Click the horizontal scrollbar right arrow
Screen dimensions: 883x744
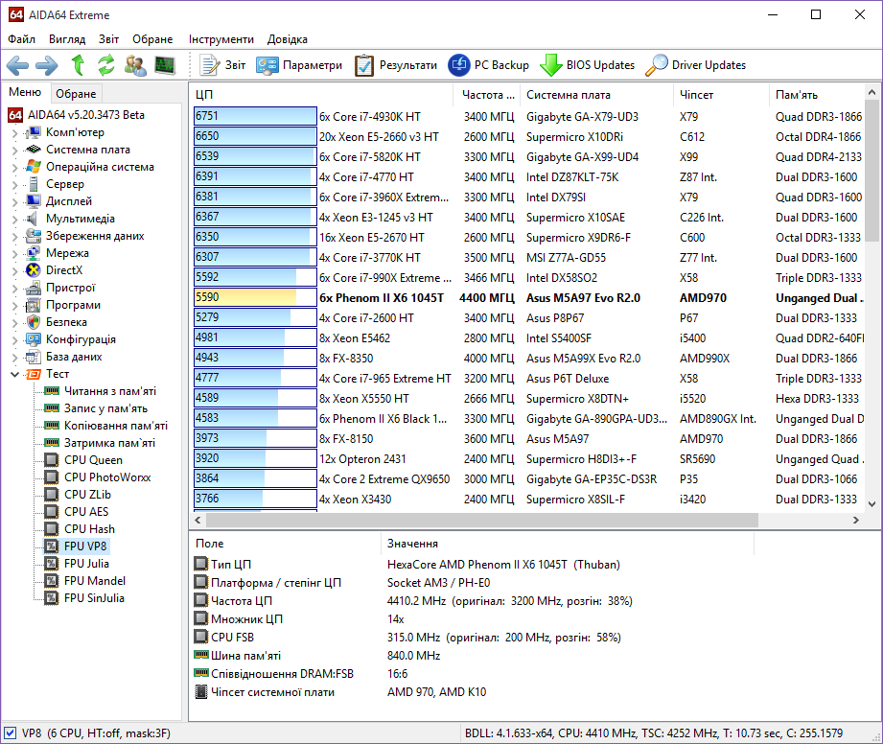[856, 520]
